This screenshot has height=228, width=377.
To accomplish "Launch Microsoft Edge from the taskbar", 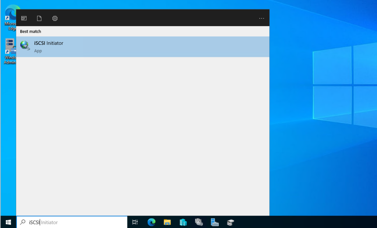I will [151, 222].
